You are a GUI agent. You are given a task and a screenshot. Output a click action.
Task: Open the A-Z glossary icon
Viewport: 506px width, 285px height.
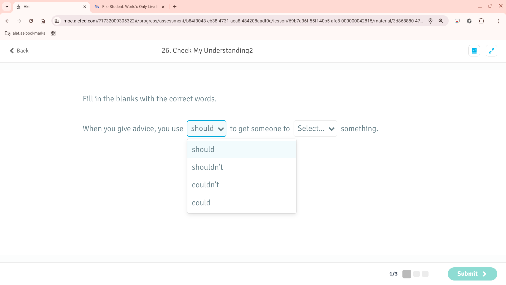click(x=474, y=51)
